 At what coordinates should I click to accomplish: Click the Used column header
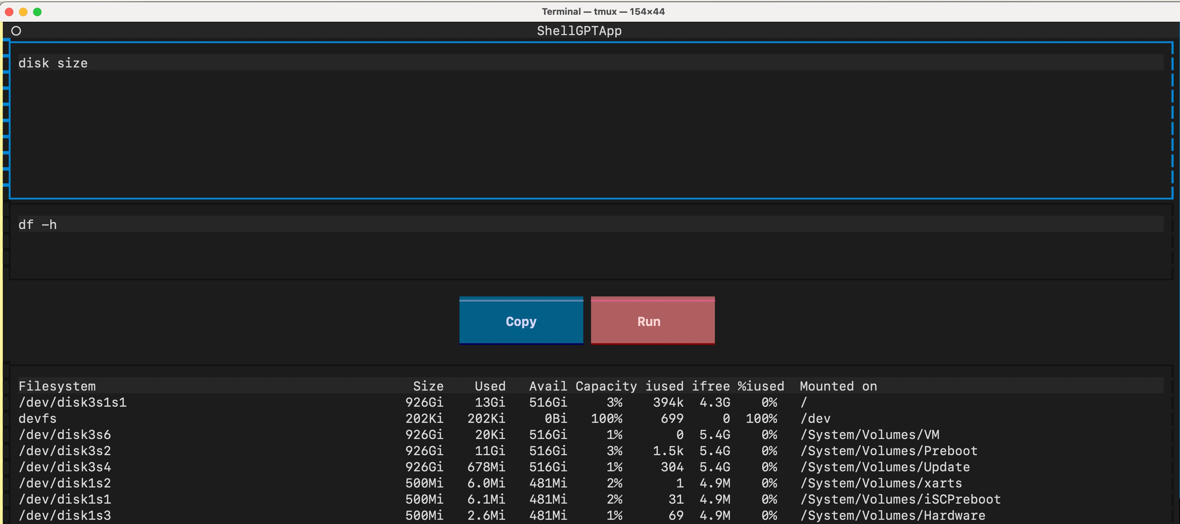[x=490, y=386]
